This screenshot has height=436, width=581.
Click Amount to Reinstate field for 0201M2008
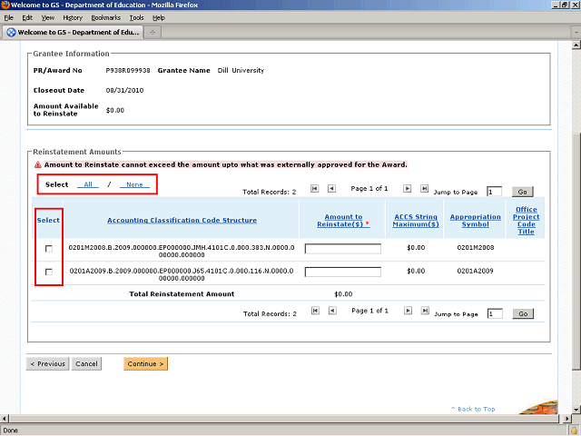[x=342, y=249]
